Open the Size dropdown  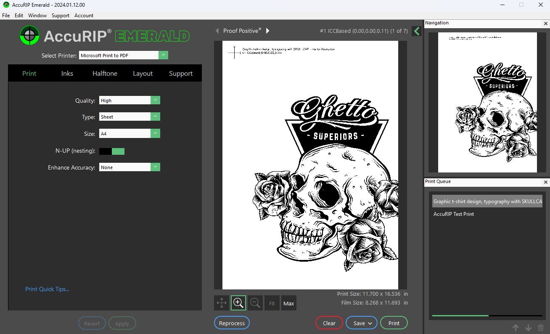point(156,133)
